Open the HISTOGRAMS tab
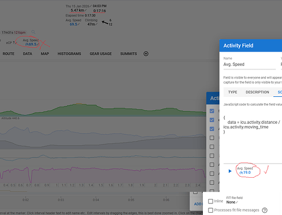This screenshot has height=215, width=282. click(69, 54)
